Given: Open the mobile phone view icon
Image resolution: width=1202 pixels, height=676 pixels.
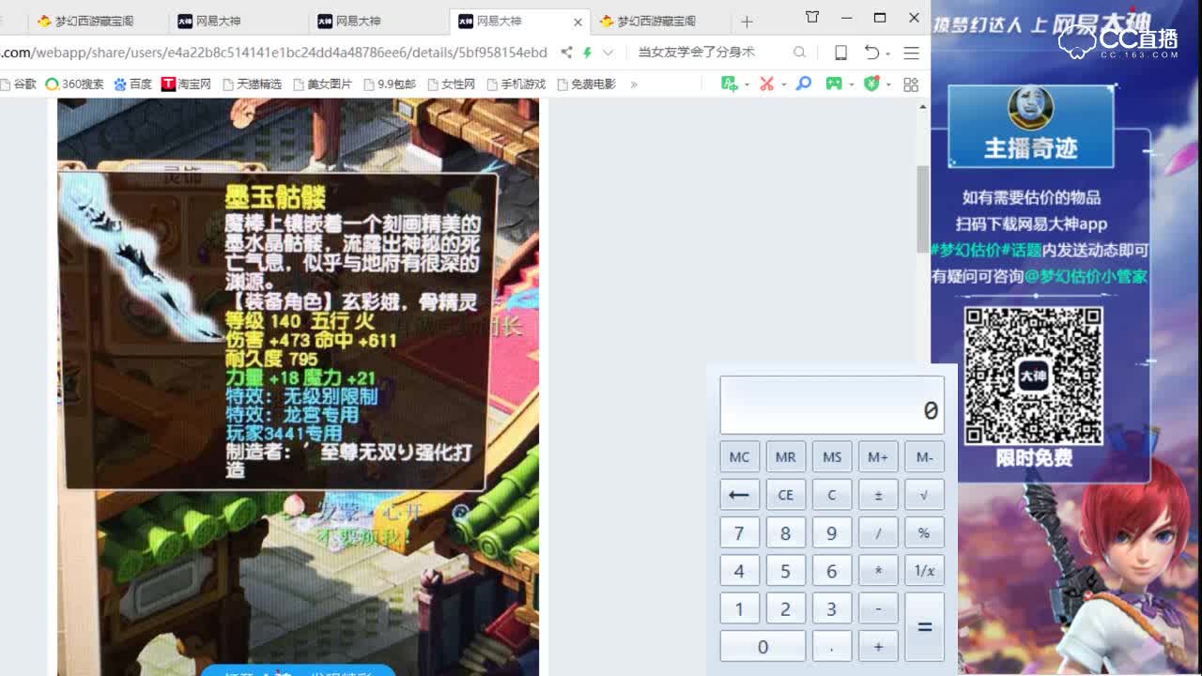Looking at the screenshot, I should (x=840, y=53).
